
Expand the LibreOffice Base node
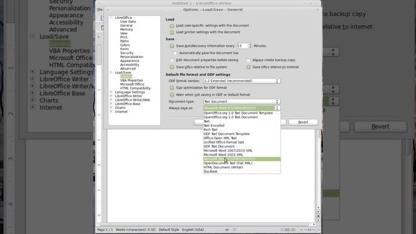pos(111,104)
